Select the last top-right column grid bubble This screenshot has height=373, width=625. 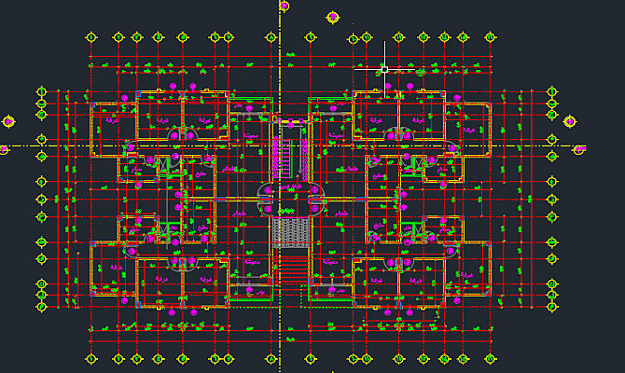491,37
